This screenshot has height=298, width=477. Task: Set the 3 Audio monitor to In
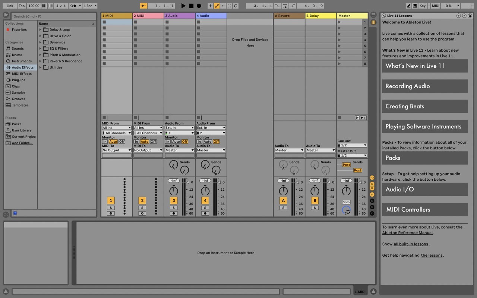tap(168, 142)
